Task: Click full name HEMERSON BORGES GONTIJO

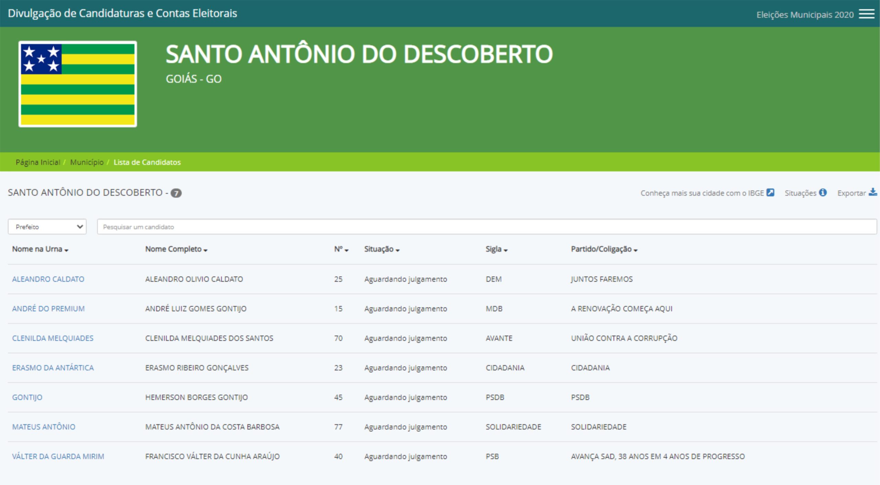Action: tap(196, 397)
